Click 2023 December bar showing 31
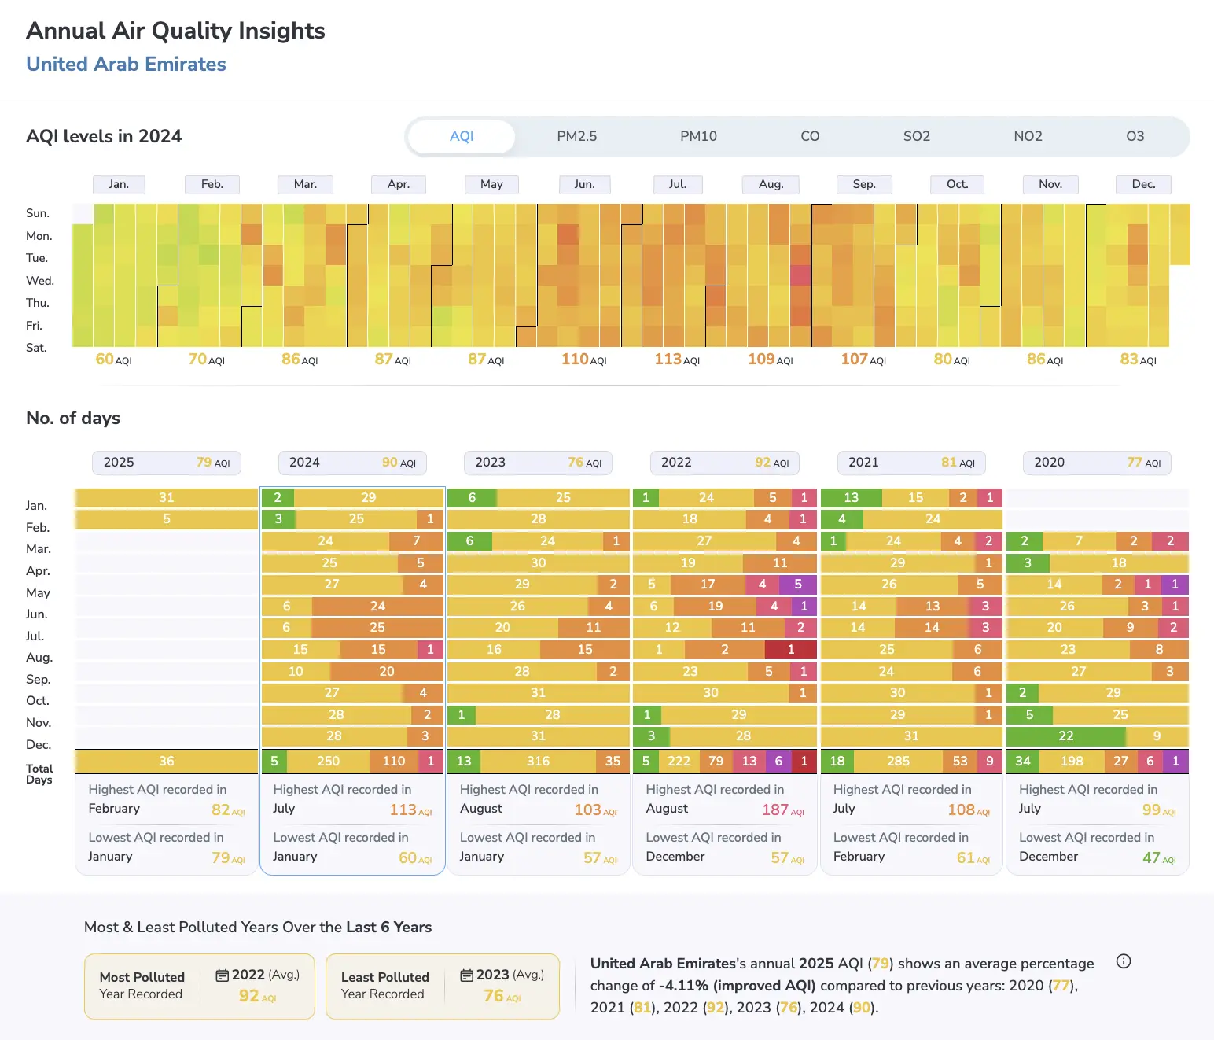This screenshot has height=1040, width=1214. point(538,736)
